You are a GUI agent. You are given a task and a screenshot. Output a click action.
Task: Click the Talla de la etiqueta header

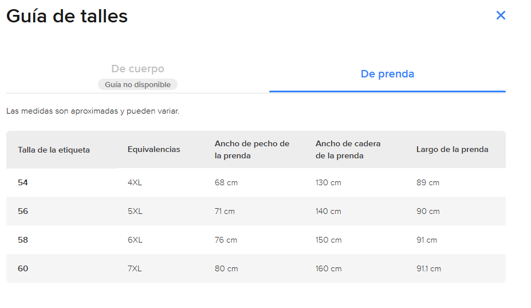(x=54, y=150)
